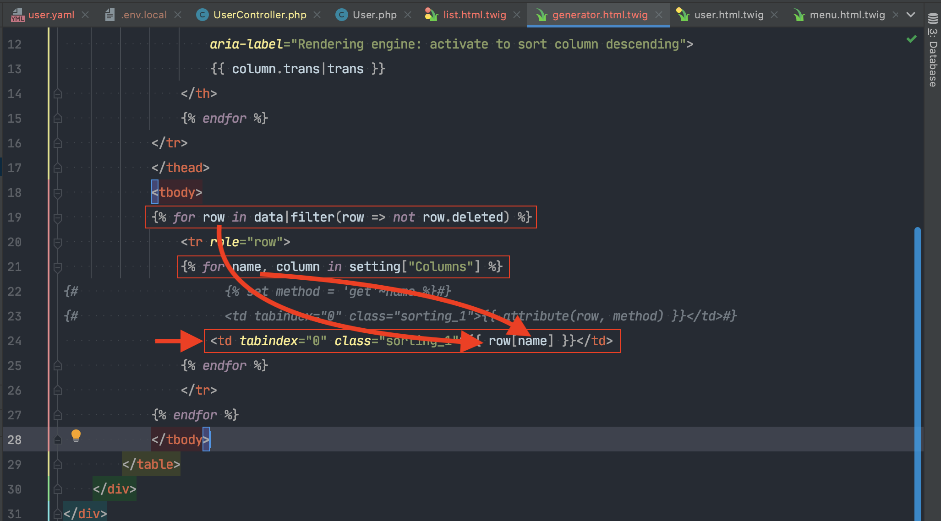This screenshot has height=521, width=941.
Task: Close the generator.html.twig tab
Action: (659, 15)
